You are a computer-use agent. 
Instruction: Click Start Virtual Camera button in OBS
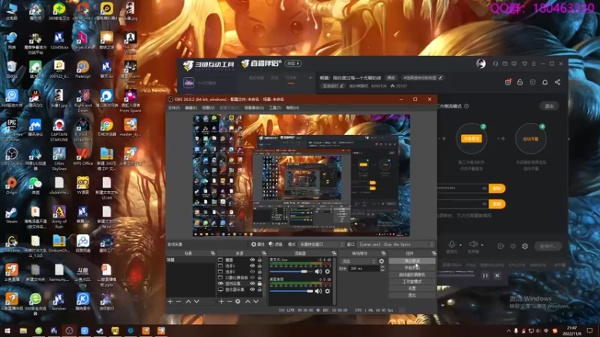pos(412,275)
